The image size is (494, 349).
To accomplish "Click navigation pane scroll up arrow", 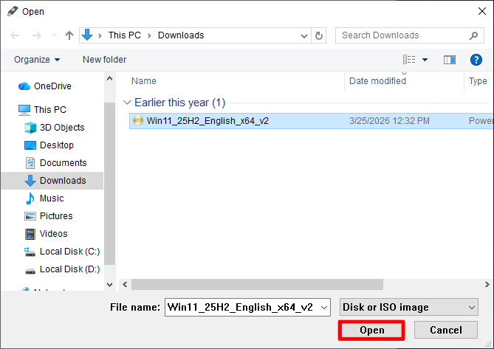I will point(109,78).
